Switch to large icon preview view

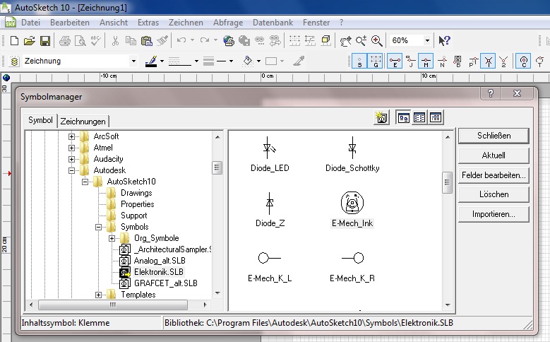coord(403,117)
